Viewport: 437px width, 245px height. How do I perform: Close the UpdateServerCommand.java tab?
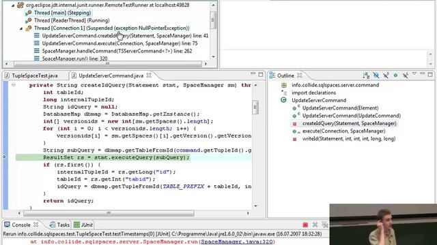pos(149,76)
